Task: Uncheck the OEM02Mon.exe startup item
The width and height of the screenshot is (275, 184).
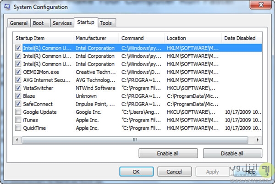Action: pyautogui.click(x=18, y=72)
